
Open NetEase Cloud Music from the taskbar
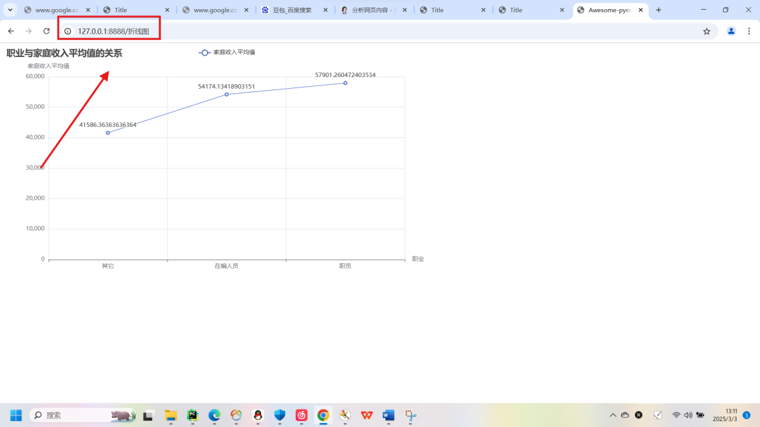302,415
